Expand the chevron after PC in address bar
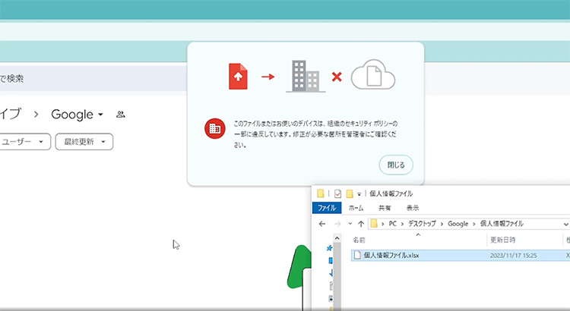 point(402,224)
